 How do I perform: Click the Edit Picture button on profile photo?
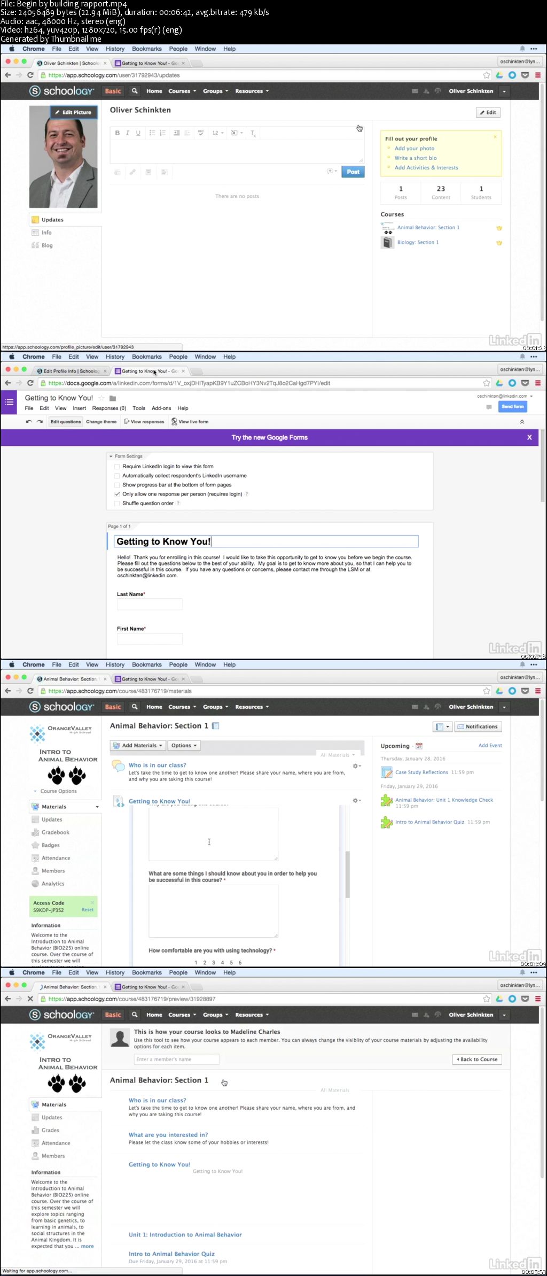click(x=74, y=112)
